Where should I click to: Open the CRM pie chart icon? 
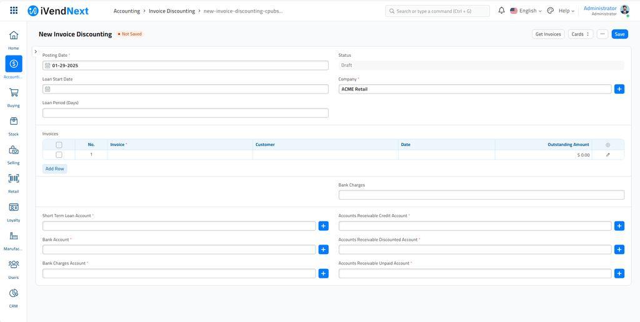tap(14, 293)
